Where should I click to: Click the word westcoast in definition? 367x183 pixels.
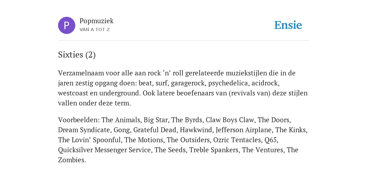[x=73, y=93]
